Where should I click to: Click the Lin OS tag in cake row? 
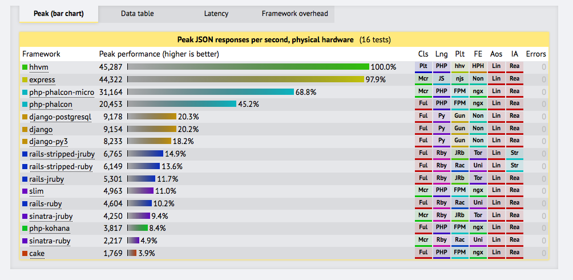tap(497, 253)
